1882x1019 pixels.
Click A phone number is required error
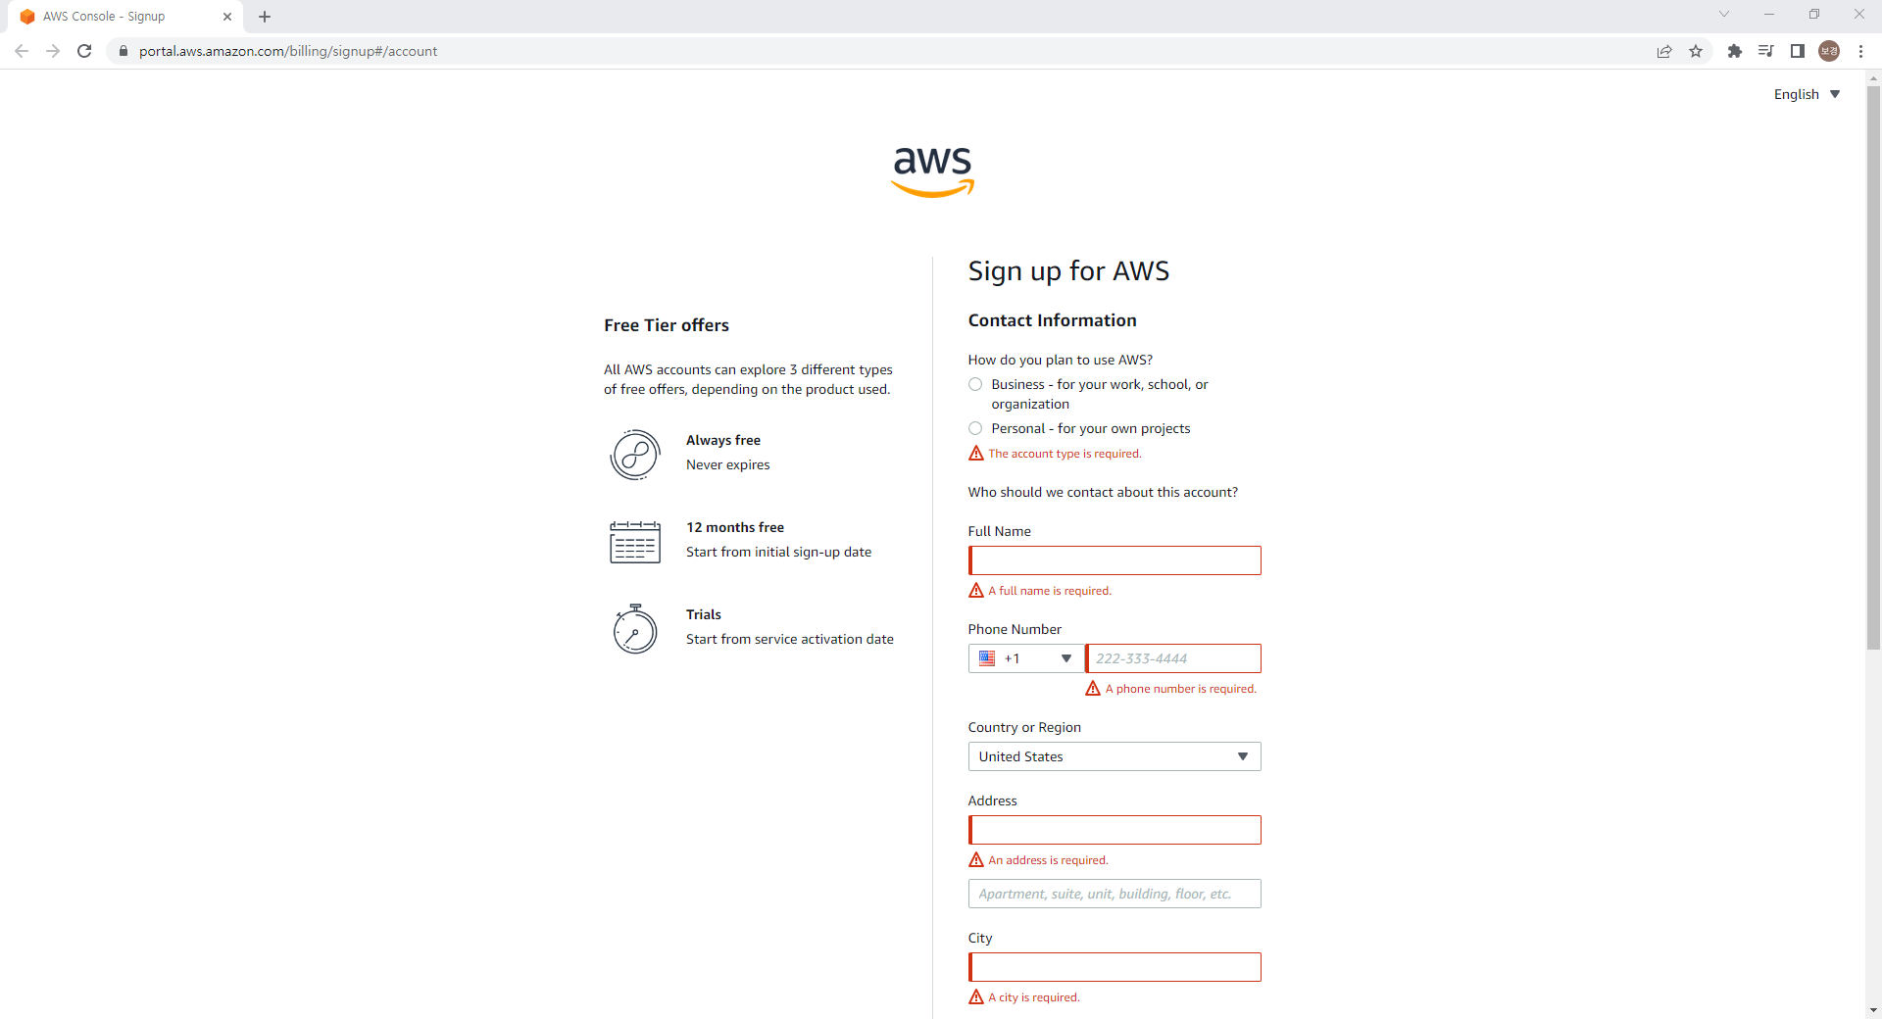[x=1181, y=689]
